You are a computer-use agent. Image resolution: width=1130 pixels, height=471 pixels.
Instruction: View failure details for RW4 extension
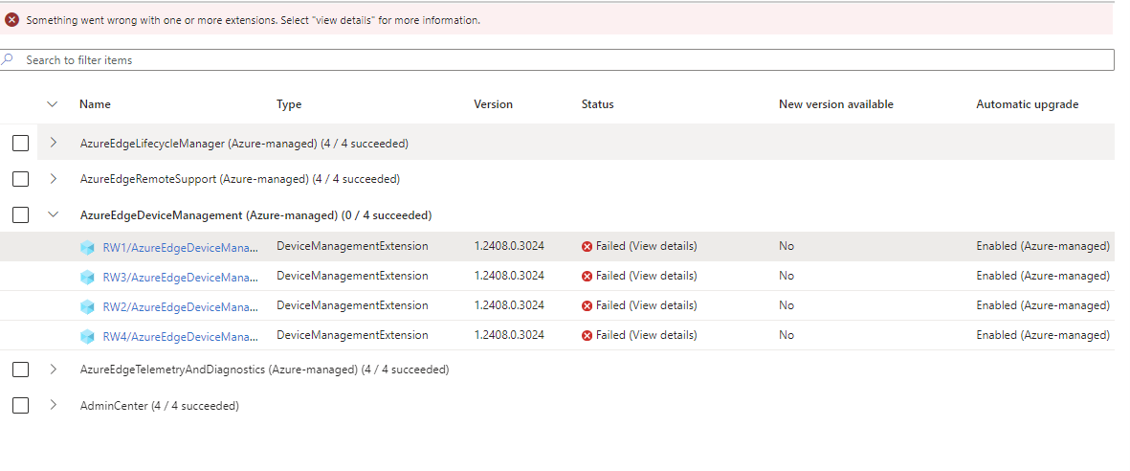[647, 335]
